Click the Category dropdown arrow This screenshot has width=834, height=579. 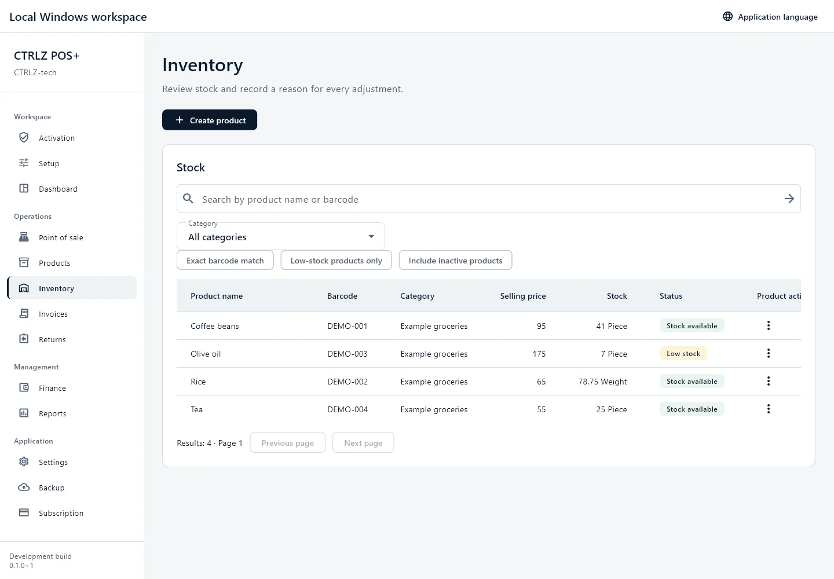pos(371,236)
